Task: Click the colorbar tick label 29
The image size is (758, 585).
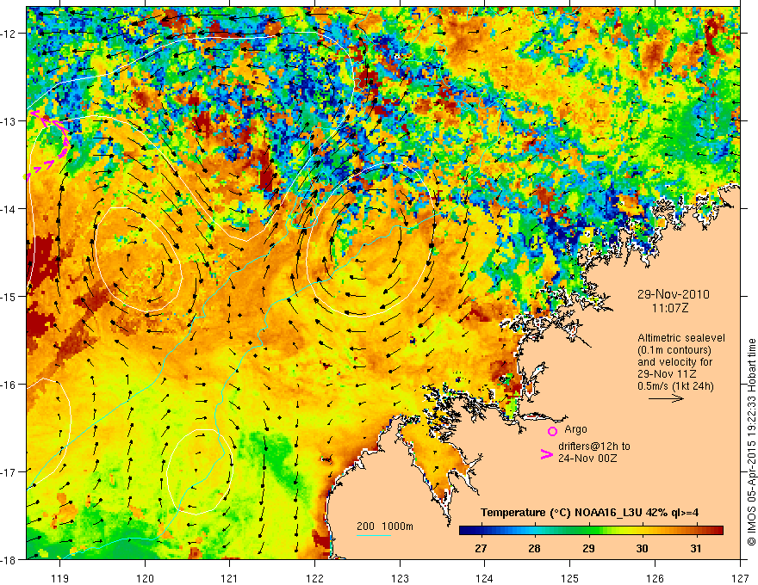Action: (x=588, y=549)
